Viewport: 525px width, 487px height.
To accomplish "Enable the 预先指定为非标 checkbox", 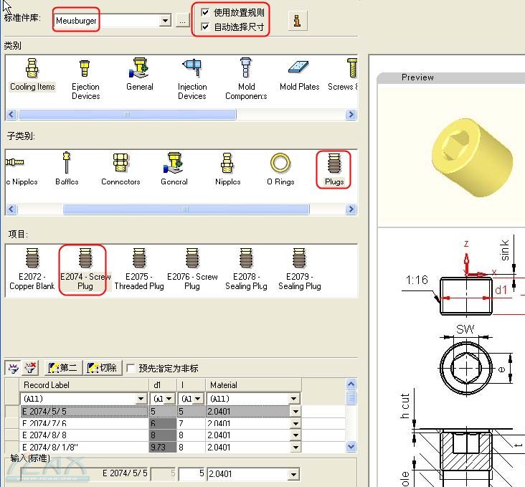I will click(x=131, y=368).
